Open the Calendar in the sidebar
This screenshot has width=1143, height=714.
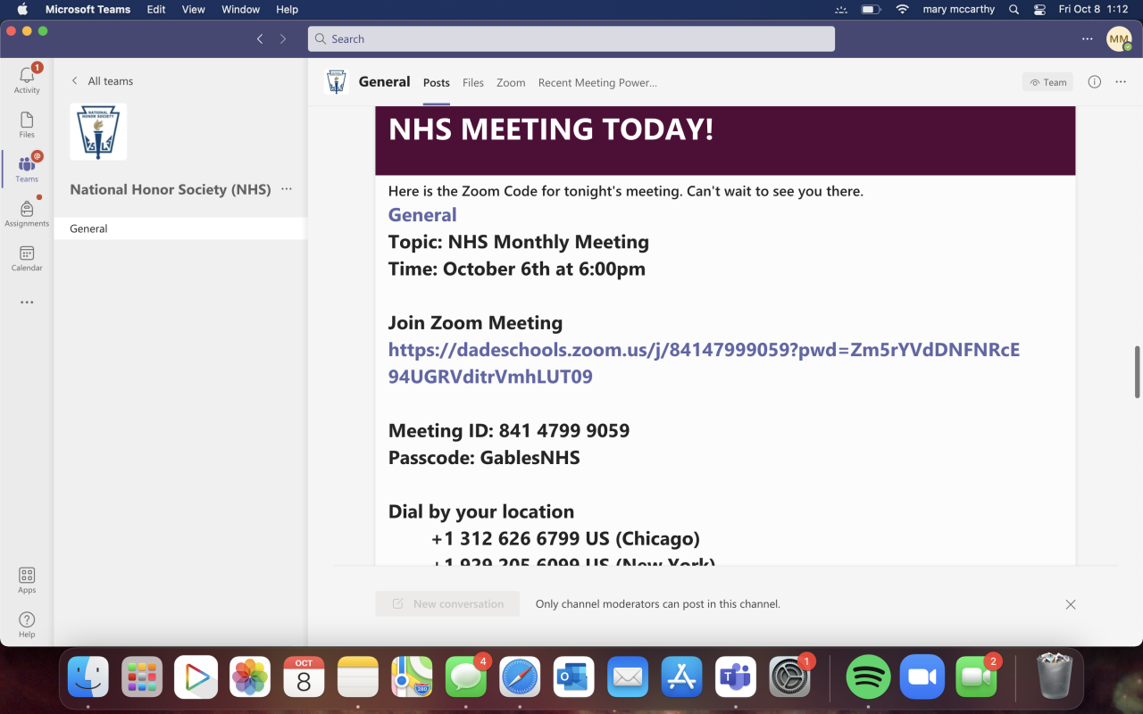click(27, 258)
